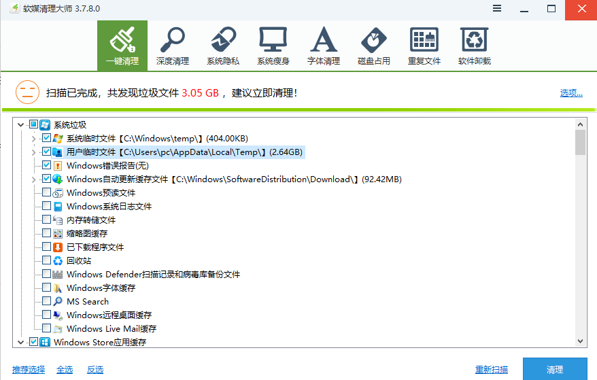Uncheck 用户临时文件 checkbox

pos(46,152)
